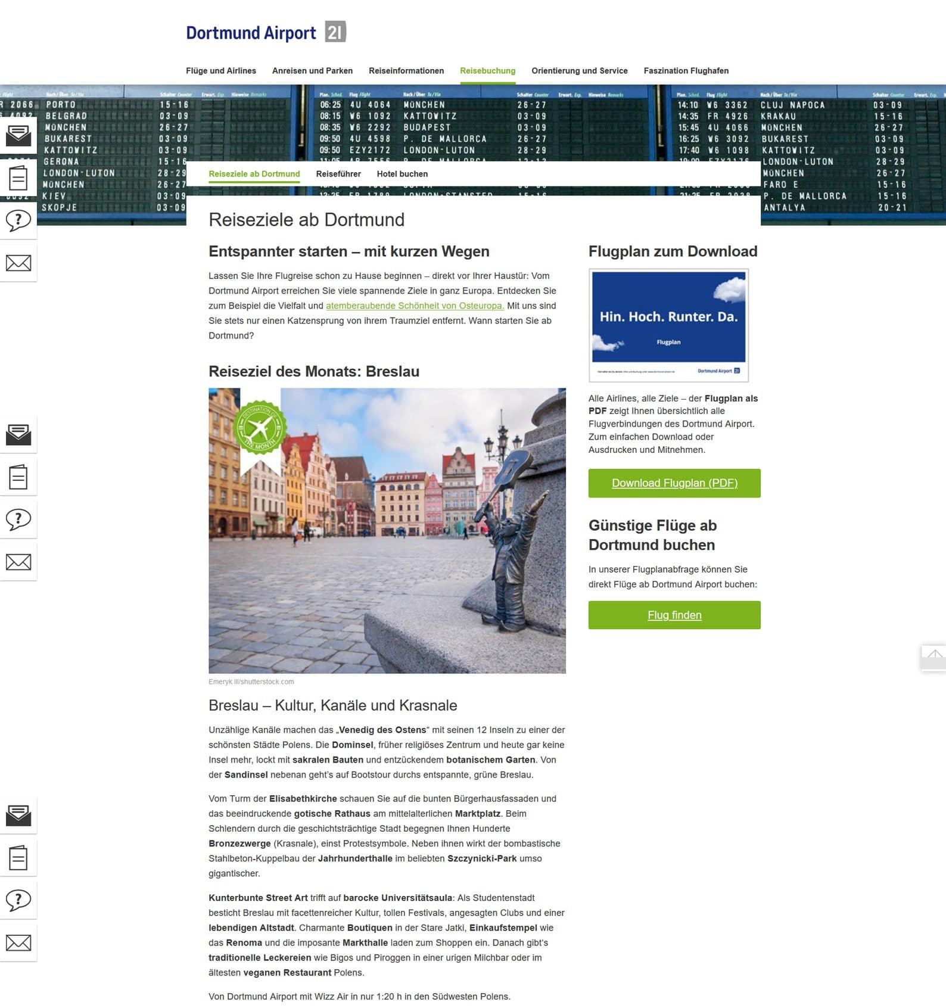This screenshot has width=946, height=1008.
Task: Open the Hin. Hoch. Runter. Da. Flugplan thumbnail
Action: coord(668,325)
